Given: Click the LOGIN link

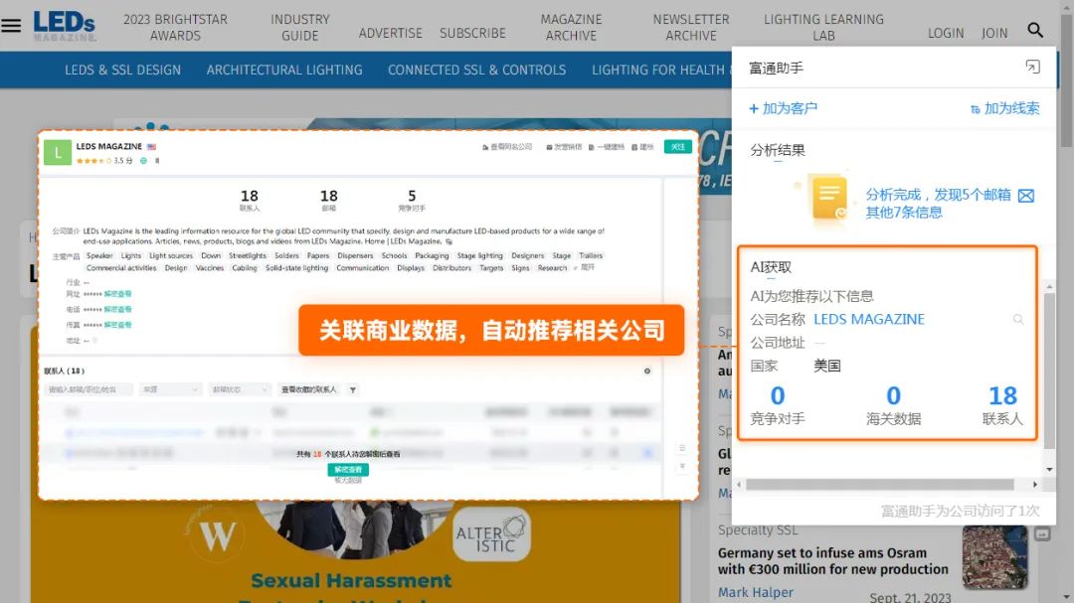Looking at the screenshot, I should [x=946, y=33].
